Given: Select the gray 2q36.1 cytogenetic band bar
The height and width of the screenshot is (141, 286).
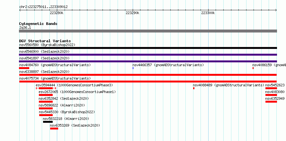Looking at the screenshot, I should [x=148, y=31].
